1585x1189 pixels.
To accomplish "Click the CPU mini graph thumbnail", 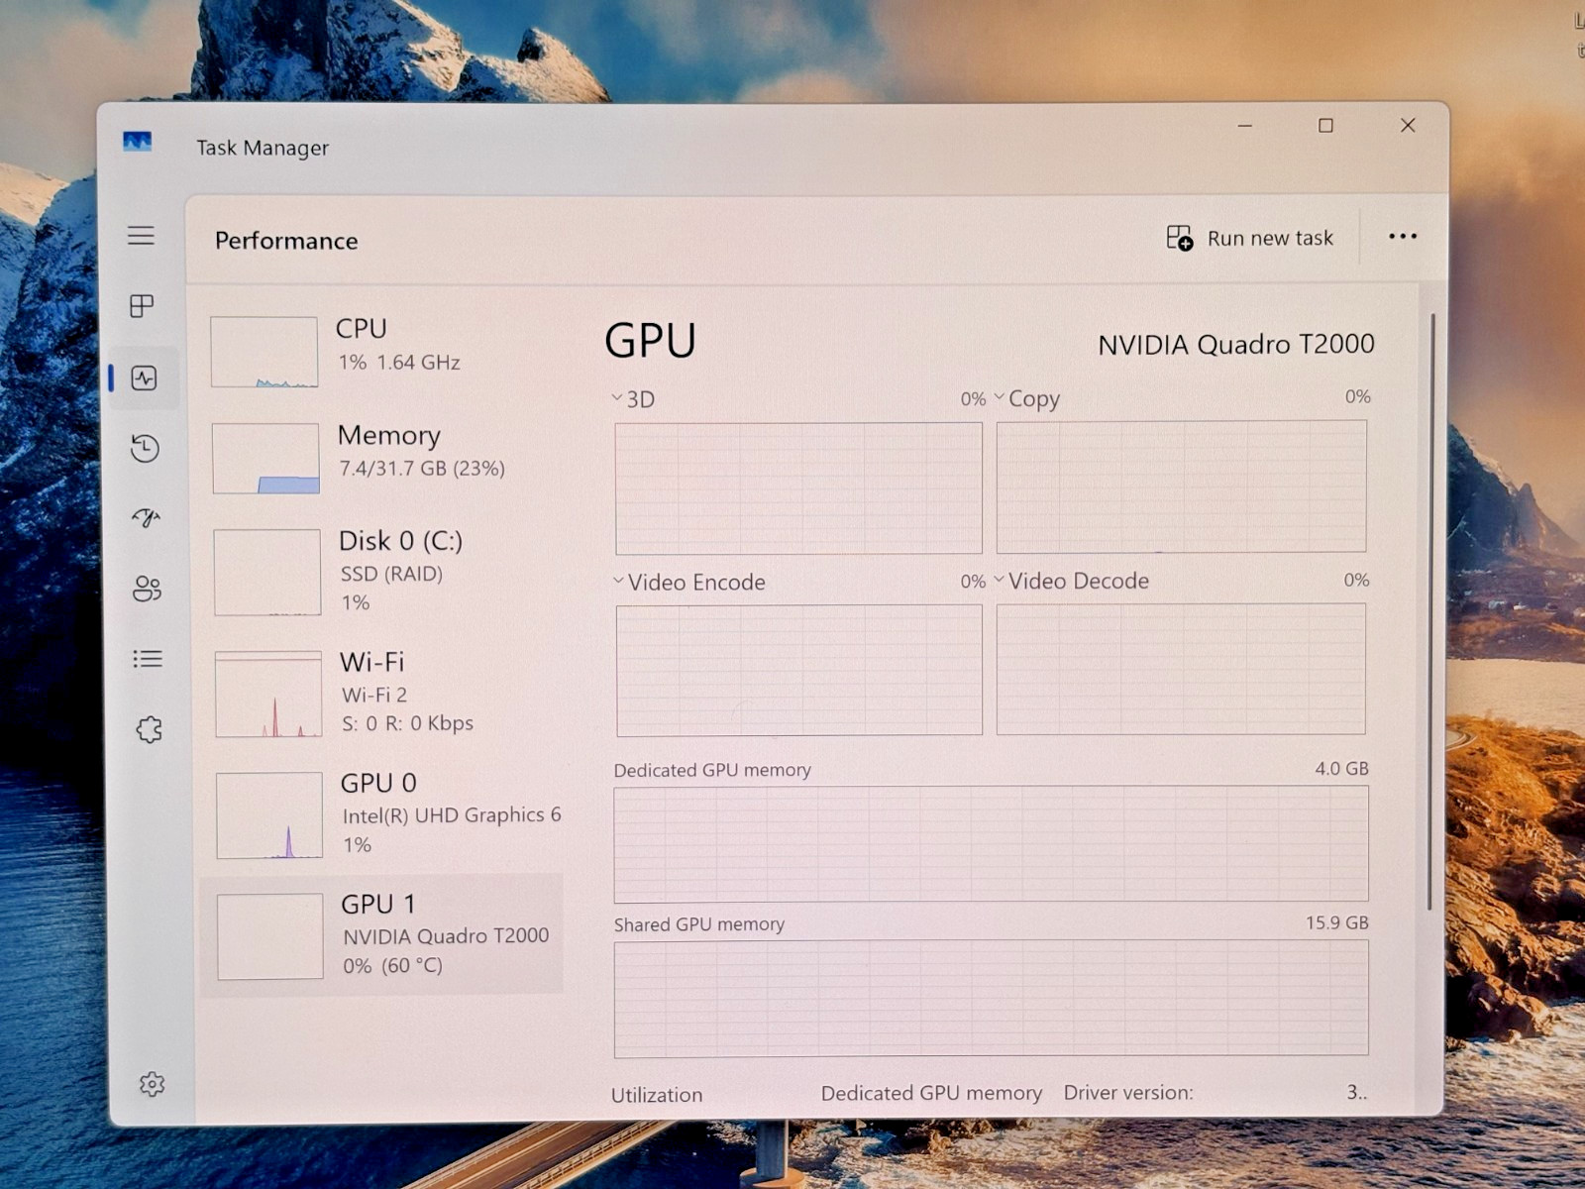I will [264, 352].
